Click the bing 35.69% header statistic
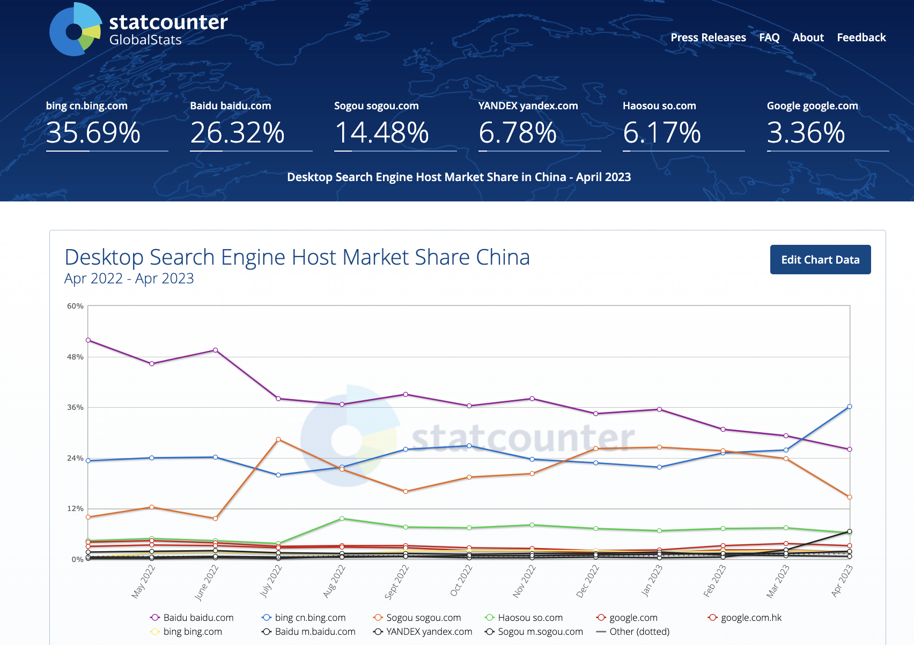914x645 pixels. pos(93,132)
